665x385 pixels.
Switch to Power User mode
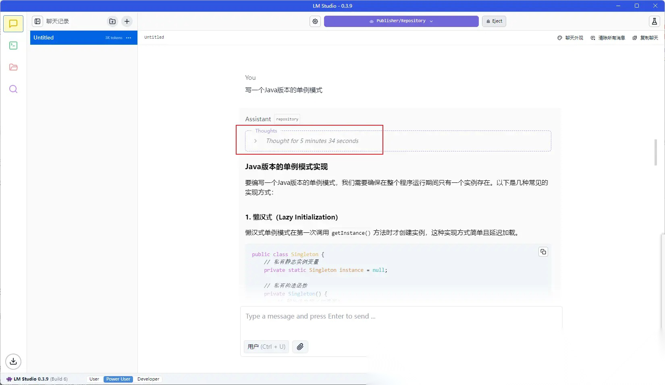click(118, 379)
